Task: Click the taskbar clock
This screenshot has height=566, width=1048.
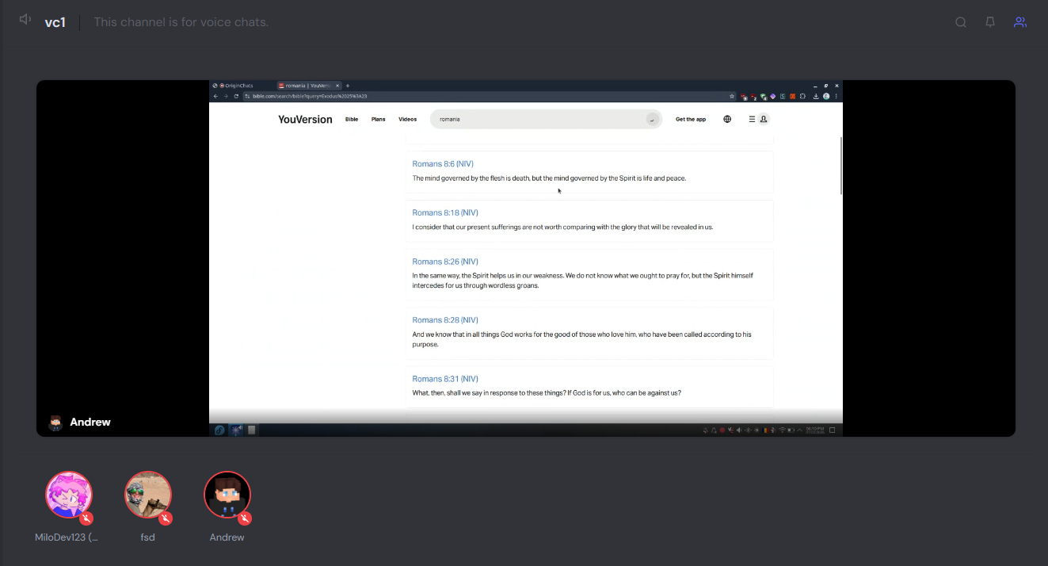Action: (x=815, y=430)
